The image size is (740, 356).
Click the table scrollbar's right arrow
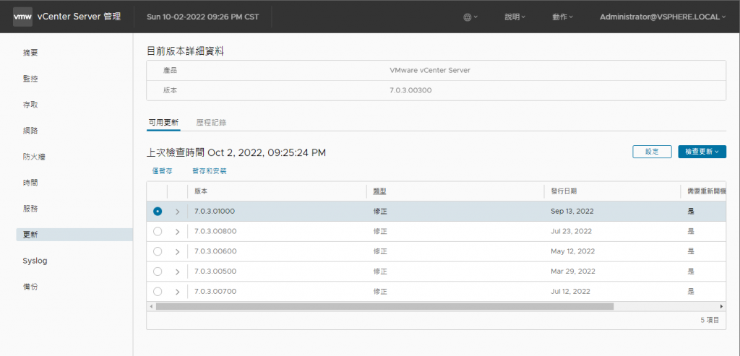[721, 306]
